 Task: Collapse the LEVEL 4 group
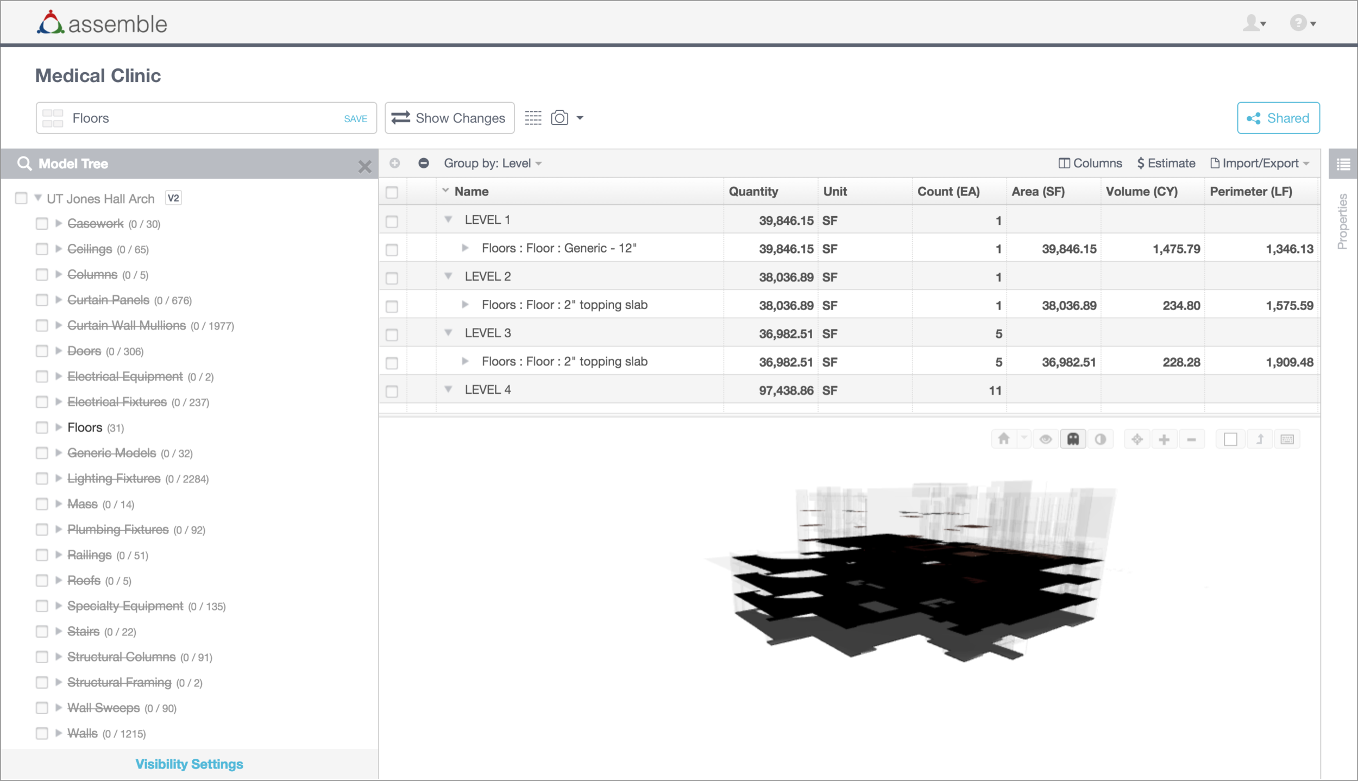click(449, 389)
